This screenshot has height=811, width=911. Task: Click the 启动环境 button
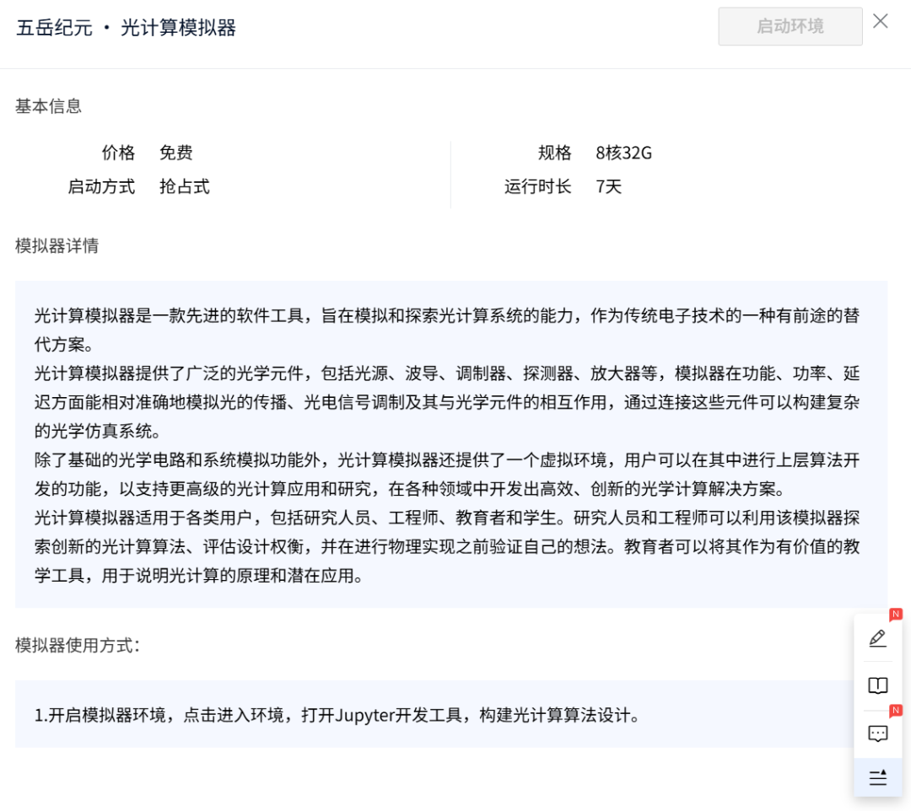tap(790, 26)
